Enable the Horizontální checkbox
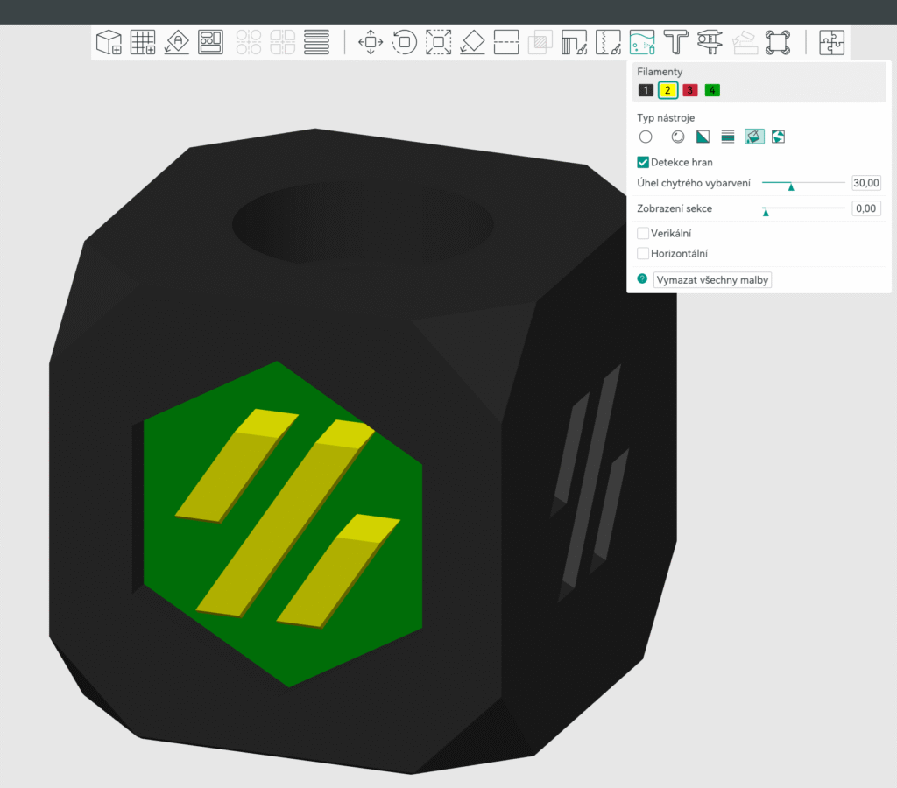This screenshot has width=897, height=788. click(x=643, y=253)
